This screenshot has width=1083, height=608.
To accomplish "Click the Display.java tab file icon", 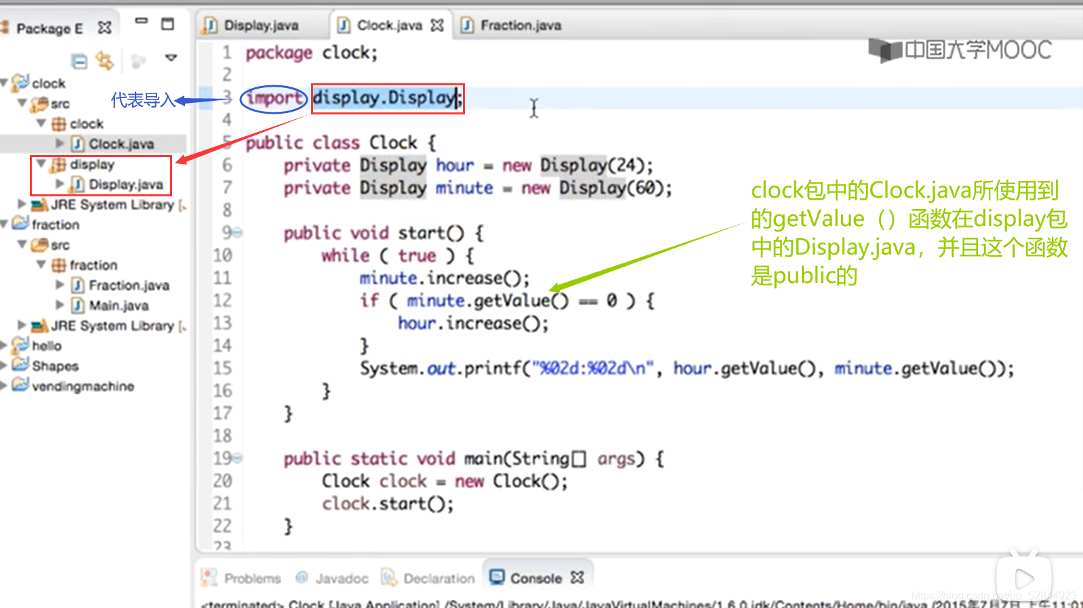I will click(x=211, y=26).
